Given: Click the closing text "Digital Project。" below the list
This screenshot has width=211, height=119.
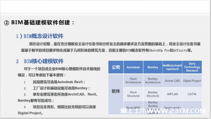Looking at the screenshot, I should click(x=30, y=113).
